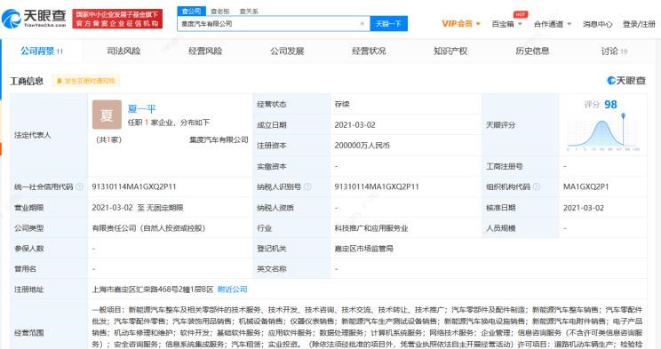Select organization code MA1GXQ2P1
The image size is (661, 349).
click(x=586, y=186)
